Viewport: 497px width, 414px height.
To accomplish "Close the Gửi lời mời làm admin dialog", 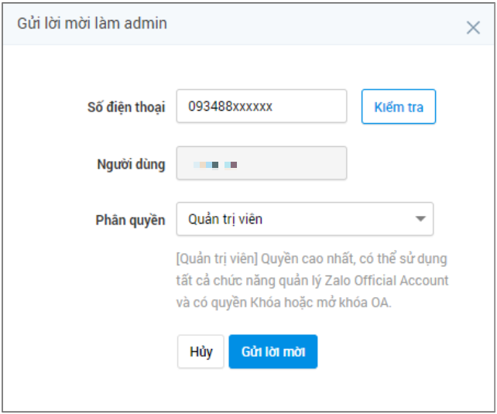I will tap(473, 28).
